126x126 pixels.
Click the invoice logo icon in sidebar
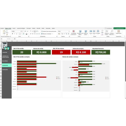coord(6,46)
